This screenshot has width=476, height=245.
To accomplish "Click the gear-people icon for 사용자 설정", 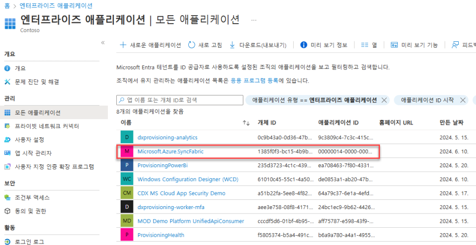I will point(7,140).
